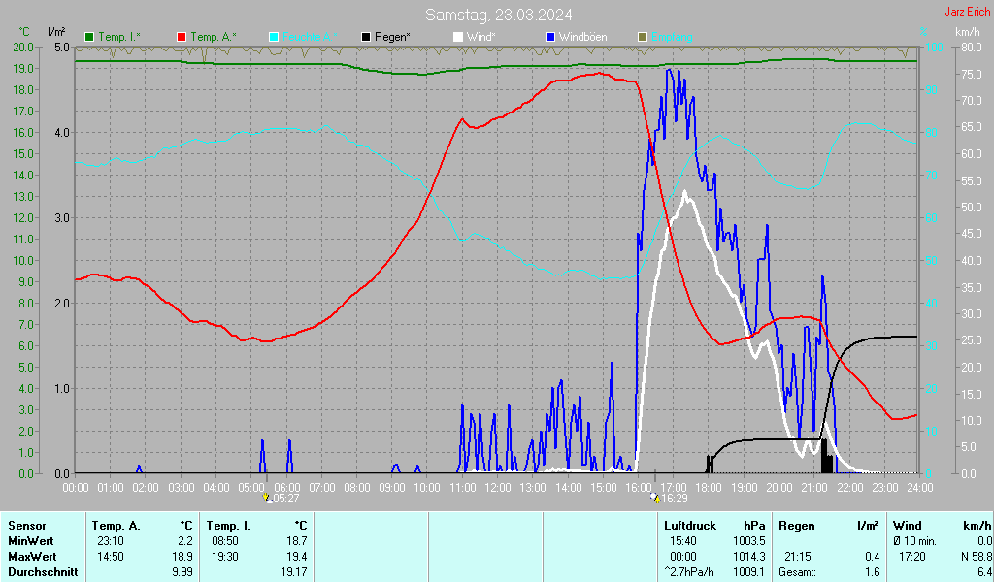Click the Ø 10 min. wind label

click(x=914, y=541)
